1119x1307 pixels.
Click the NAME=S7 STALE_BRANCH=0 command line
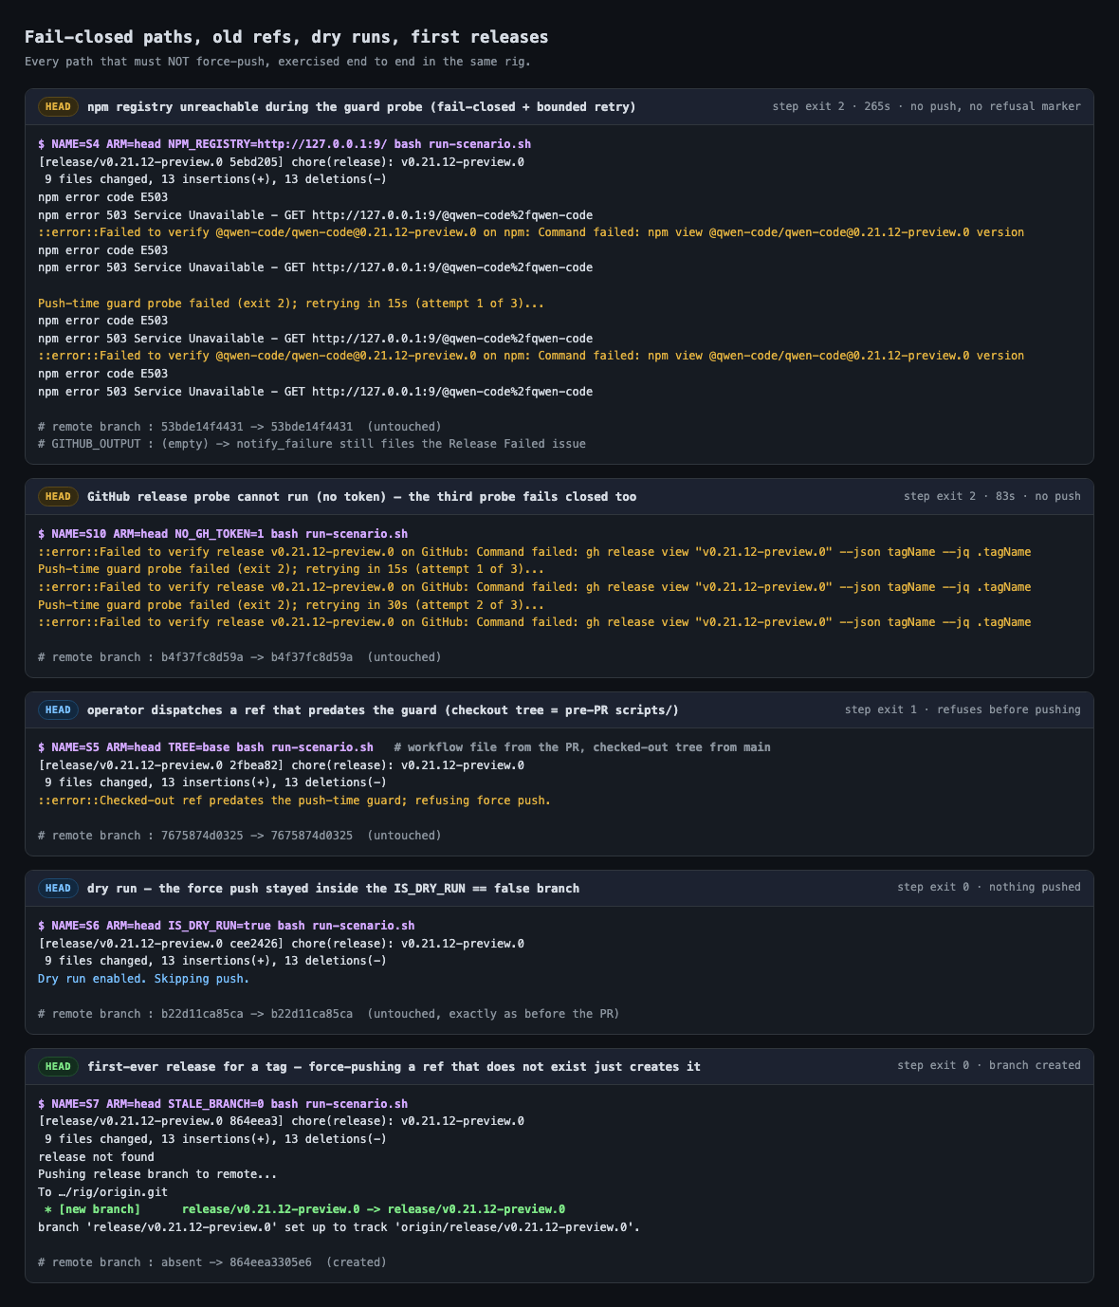click(223, 1104)
